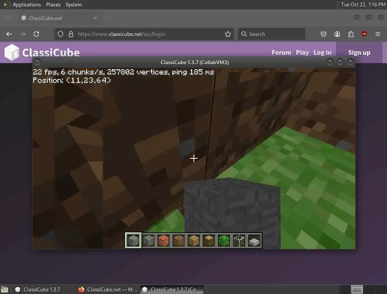The image size is (387, 294).
Task: Open the Firefox hamburger menu
Action: click(x=378, y=34)
